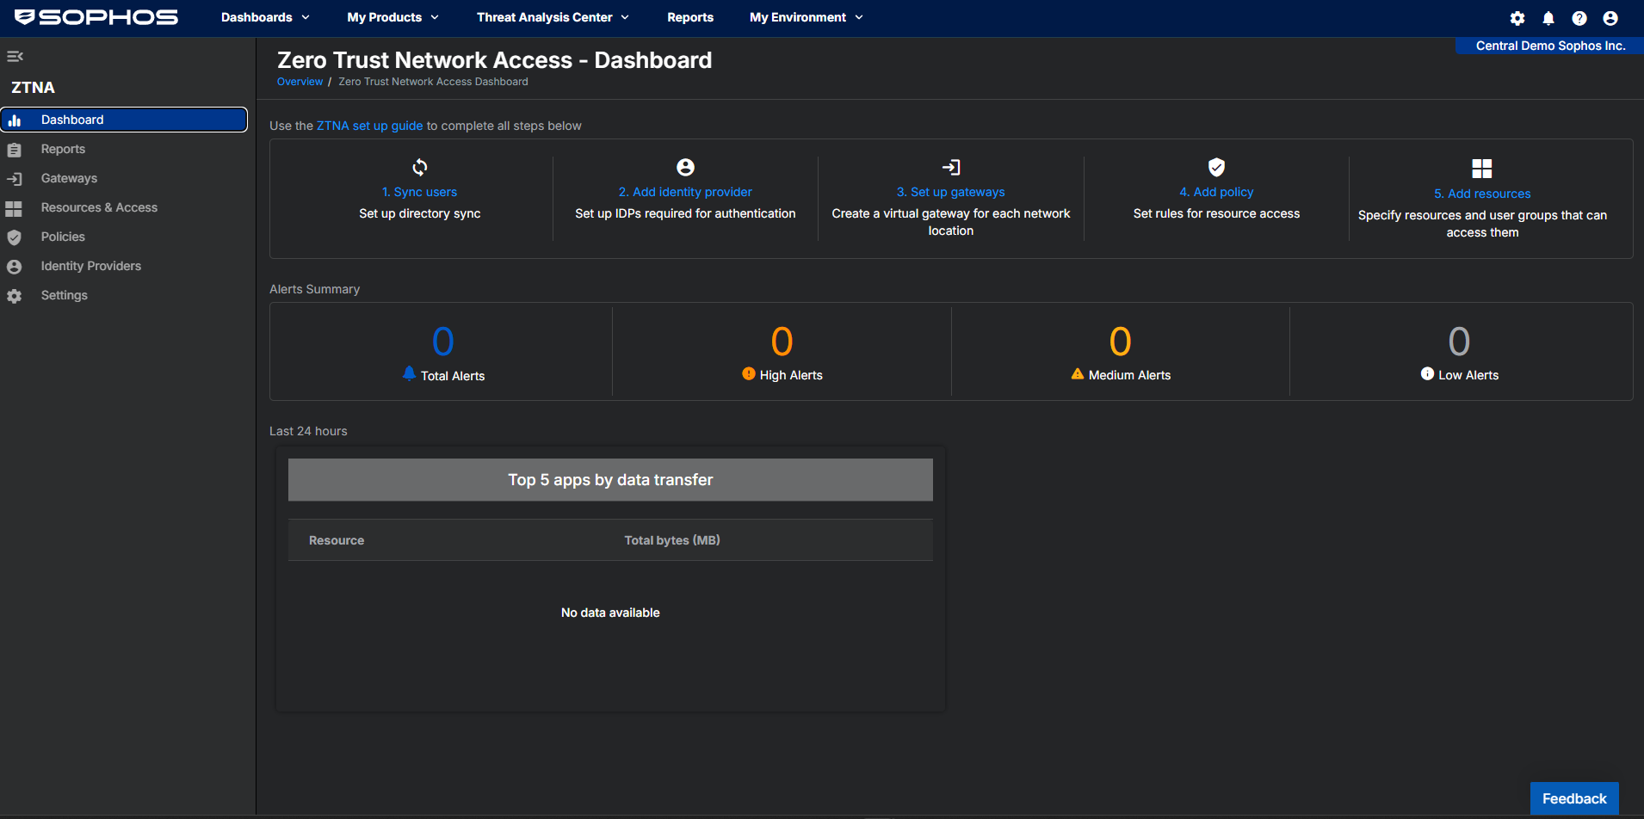The height and width of the screenshot is (819, 1644).
Task: Open the help question mark icon
Action: click(1579, 18)
